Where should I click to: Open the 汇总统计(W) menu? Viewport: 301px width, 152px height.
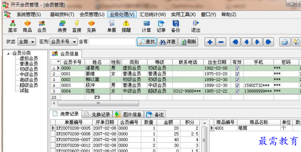[153, 15]
